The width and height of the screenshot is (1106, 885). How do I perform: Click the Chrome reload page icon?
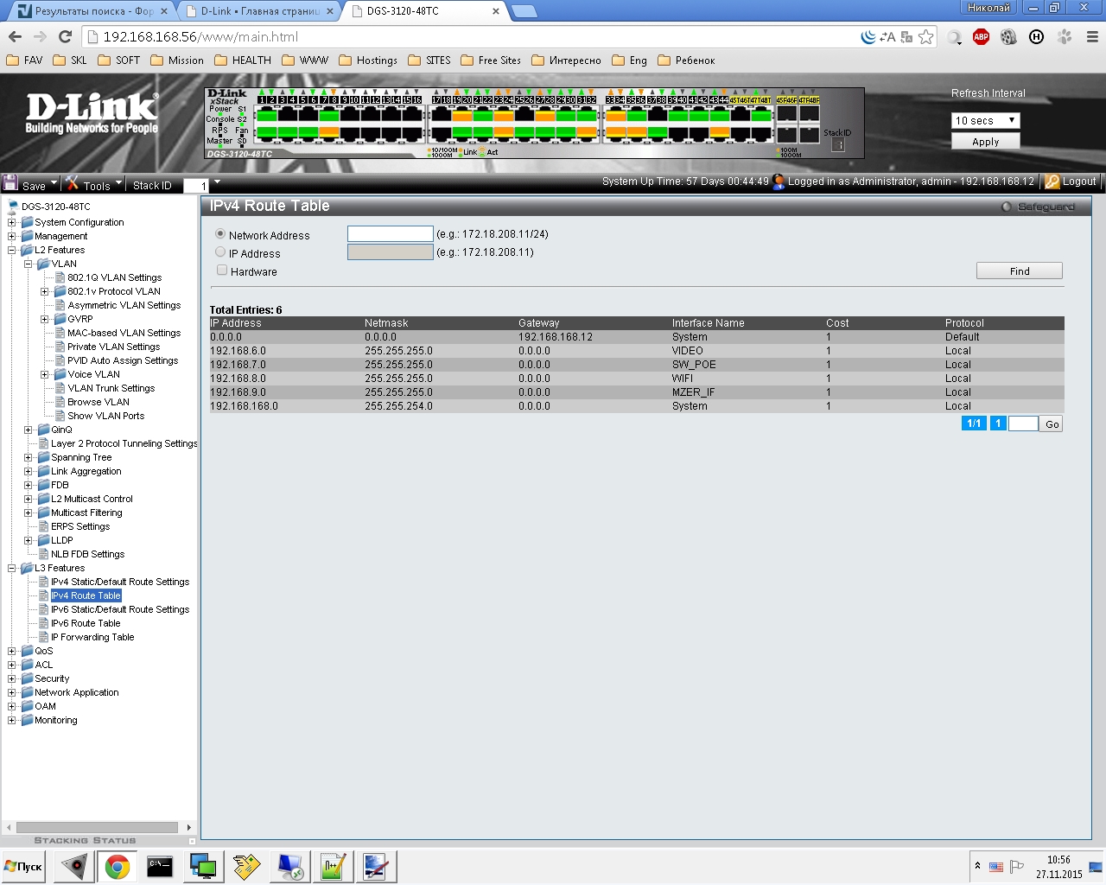[x=65, y=36]
